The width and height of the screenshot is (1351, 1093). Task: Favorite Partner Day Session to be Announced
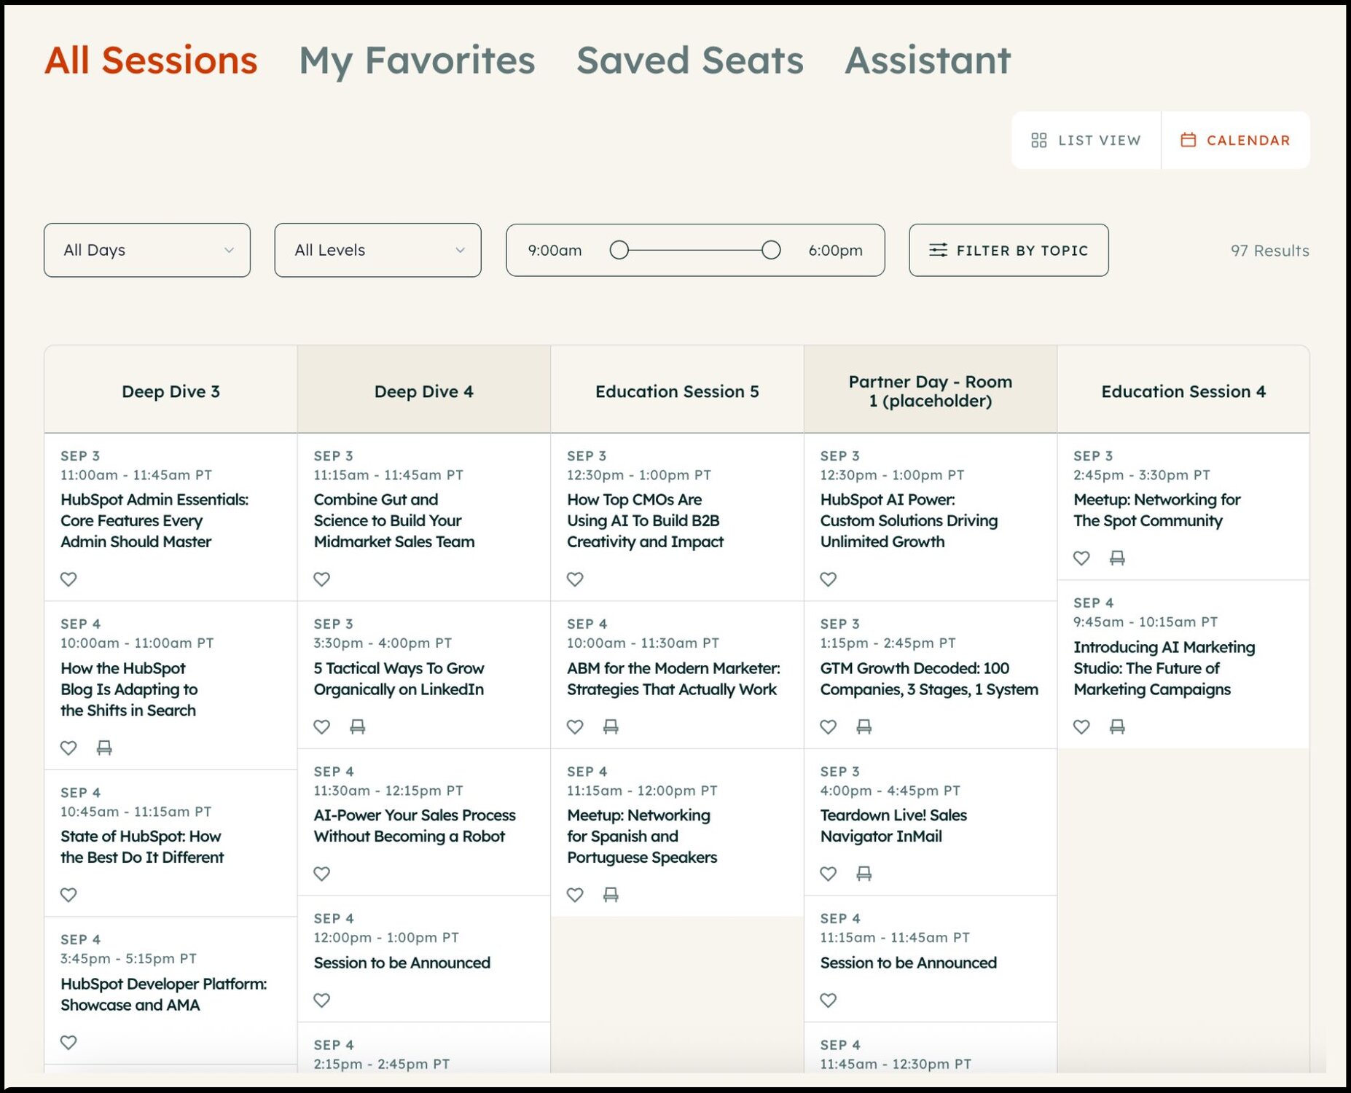pyautogui.click(x=828, y=1000)
